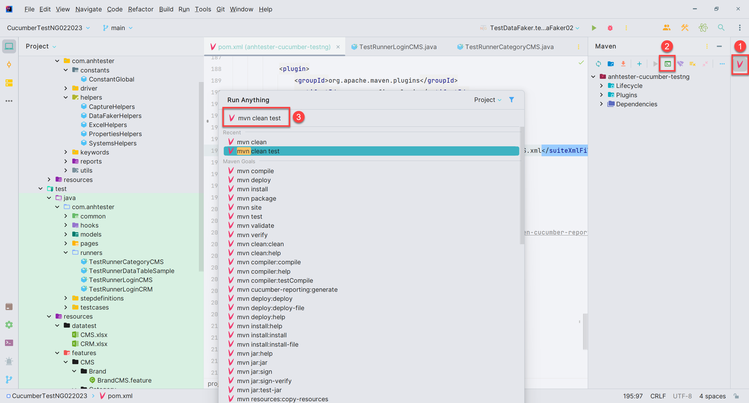Open the Terminal tool window icon
749x403 pixels.
9,343
